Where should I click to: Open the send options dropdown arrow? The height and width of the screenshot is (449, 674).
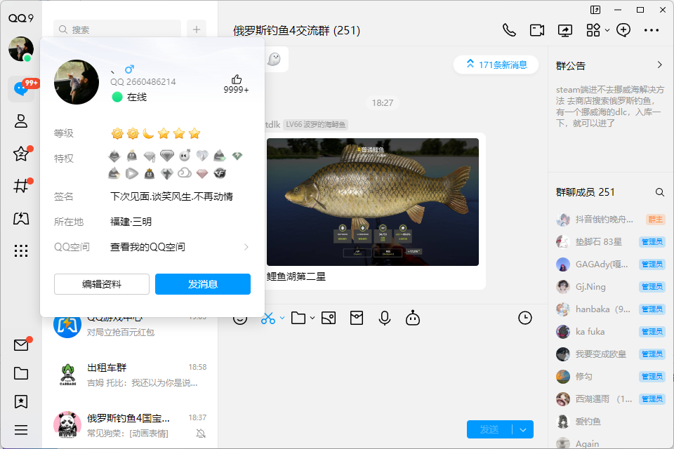tap(523, 429)
